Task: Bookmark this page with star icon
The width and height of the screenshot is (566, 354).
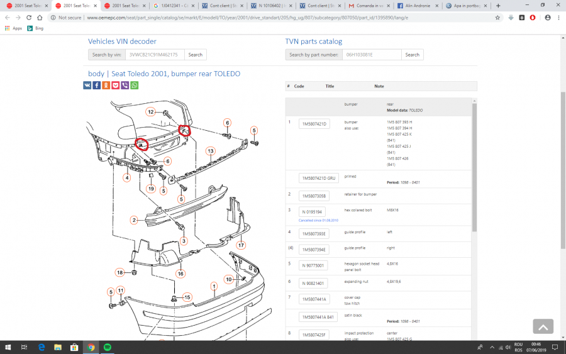Action: pos(497,18)
